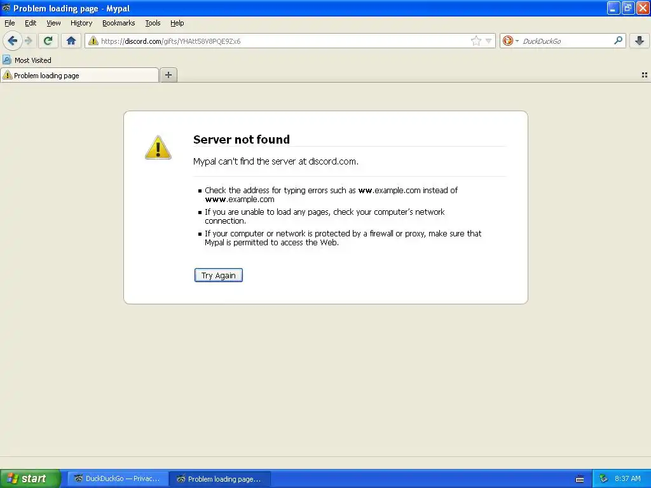Close the Mypal window with the X

coord(642,8)
